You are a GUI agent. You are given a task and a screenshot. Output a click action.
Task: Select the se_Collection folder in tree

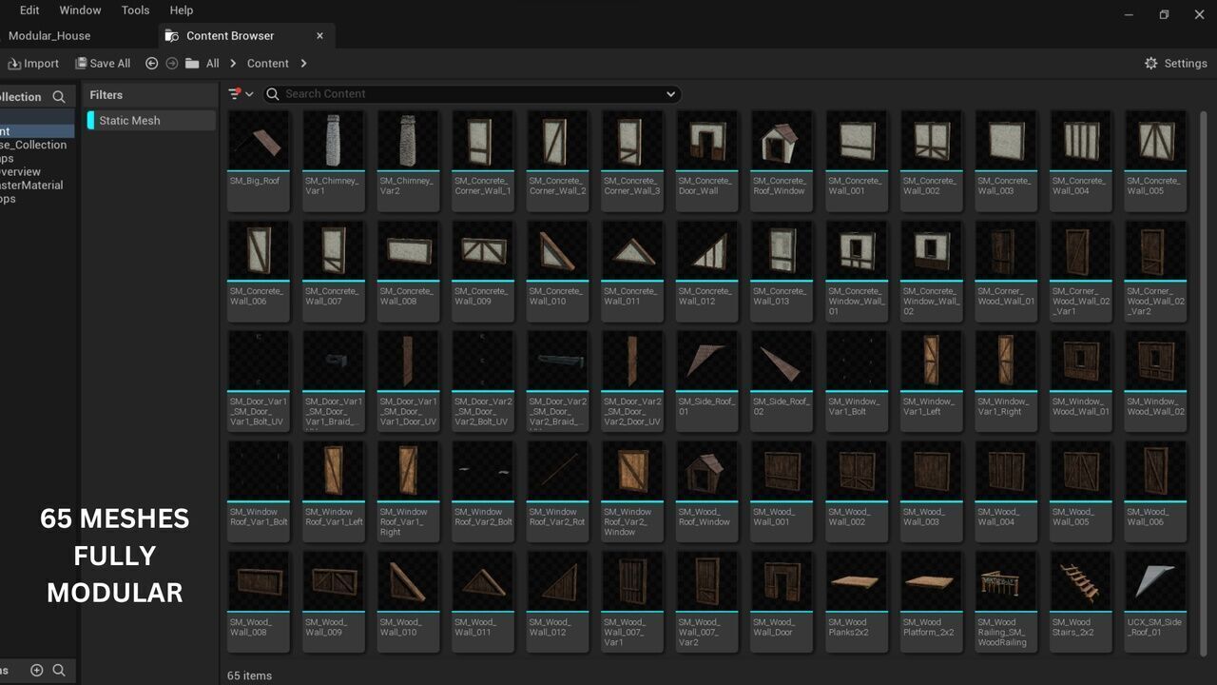click(34, 146)
